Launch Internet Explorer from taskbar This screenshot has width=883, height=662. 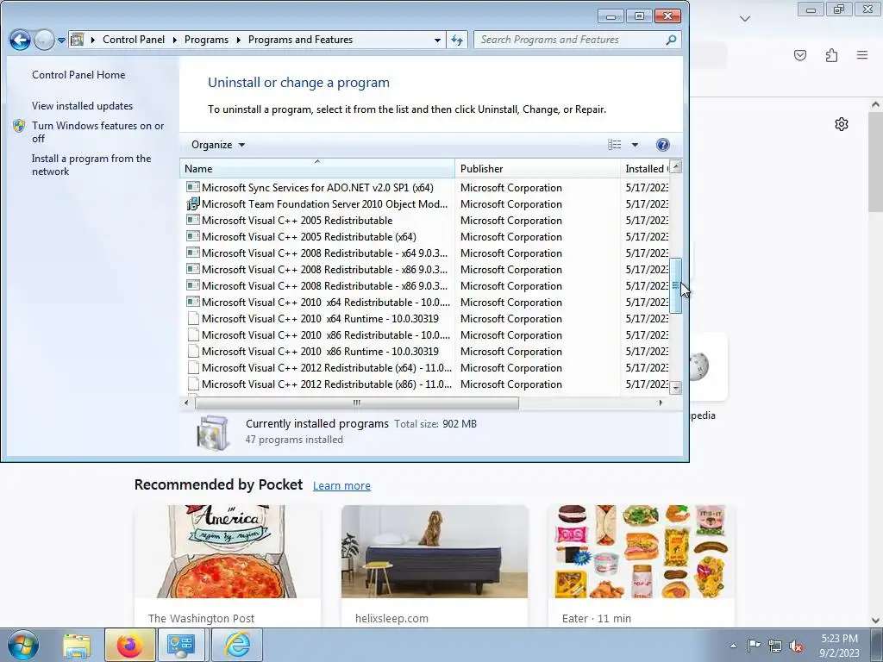[237, 646]
